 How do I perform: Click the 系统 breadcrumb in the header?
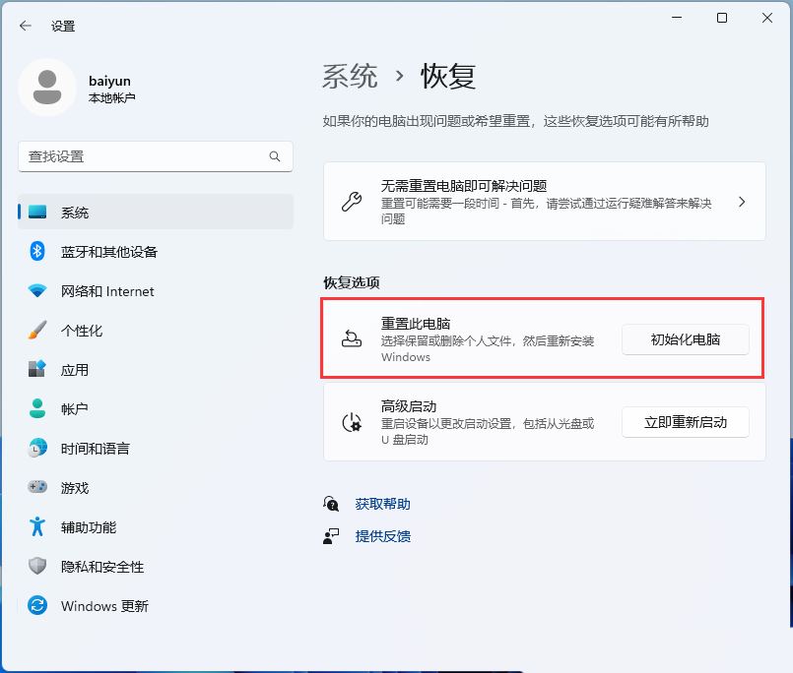coord(350,77)
